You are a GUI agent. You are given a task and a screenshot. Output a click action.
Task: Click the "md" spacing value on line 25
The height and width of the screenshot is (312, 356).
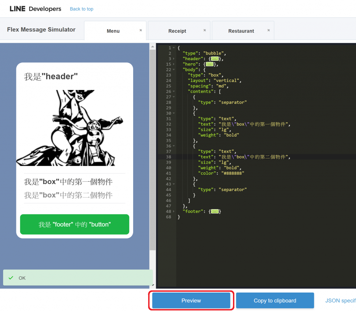pyautogui.click(x=221, y=86)
